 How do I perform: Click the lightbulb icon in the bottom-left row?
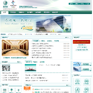(12, 90)
